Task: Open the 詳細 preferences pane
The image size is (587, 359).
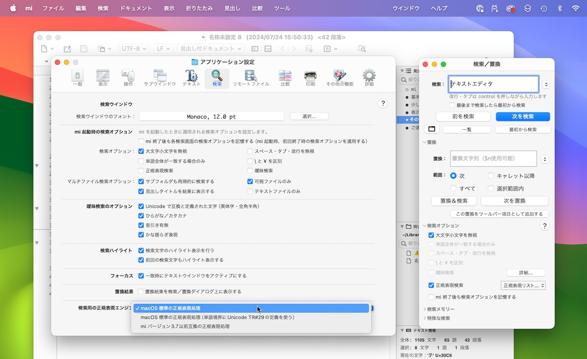Action: point(369,78)
